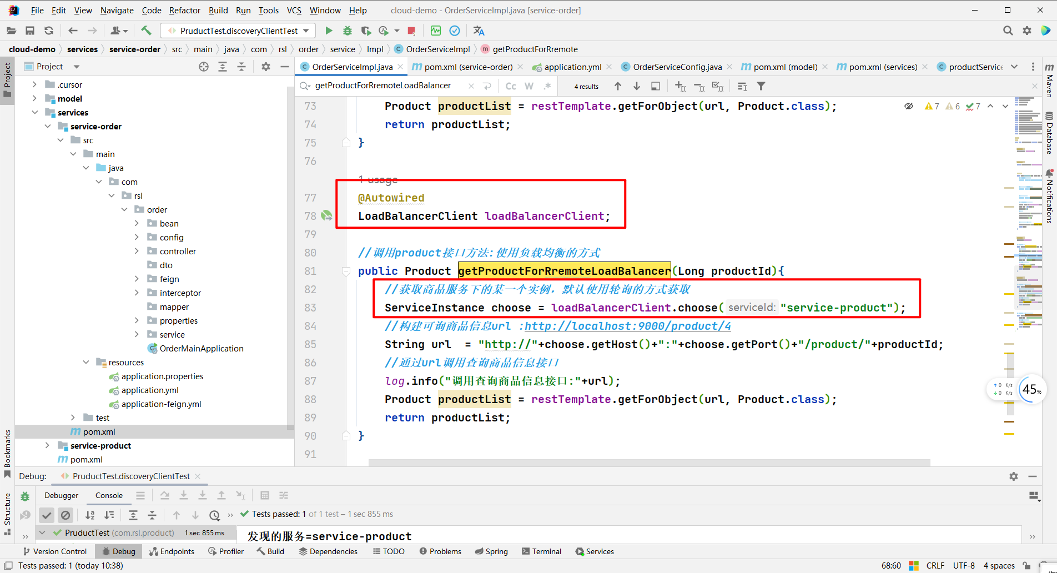Screen dimensions: 1057x573
Task: Toggle sort tests alphabetically
Action: (90, 515)
